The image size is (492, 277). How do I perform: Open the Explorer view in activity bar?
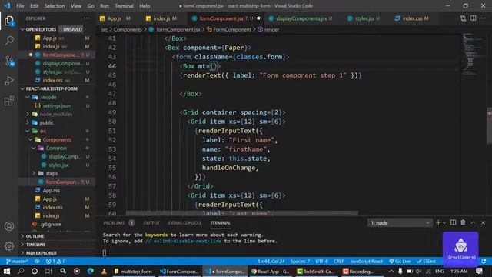click(9, 22)
